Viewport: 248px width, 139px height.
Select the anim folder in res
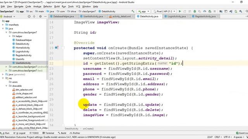[15, 82]
